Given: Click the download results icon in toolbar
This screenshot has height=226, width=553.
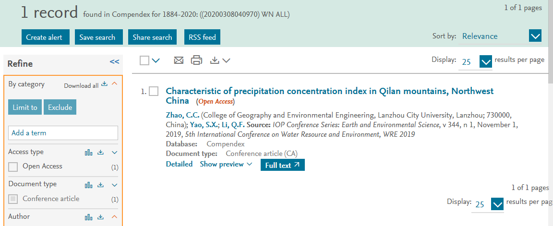Looking at the screenshot, I should click(214, 60).
